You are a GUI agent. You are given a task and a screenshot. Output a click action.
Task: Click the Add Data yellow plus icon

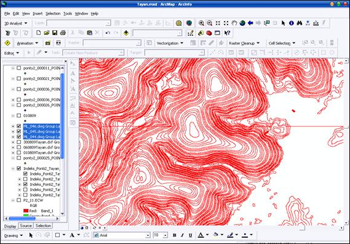tap(126, 33)
